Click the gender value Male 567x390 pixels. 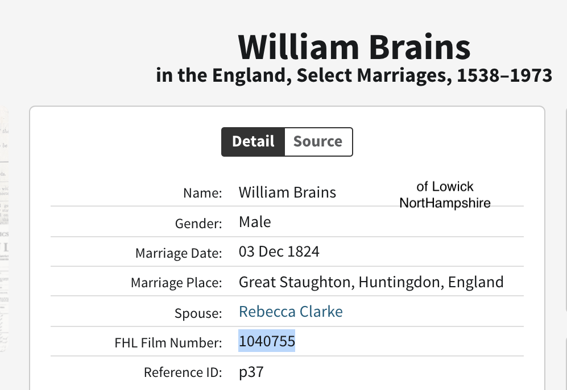[x=255, y=222]
